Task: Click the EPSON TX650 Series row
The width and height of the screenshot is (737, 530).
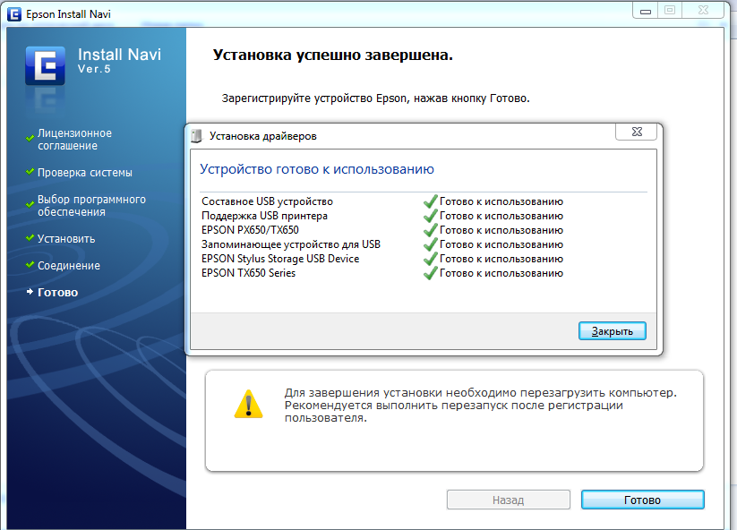Action: [382, 273]
